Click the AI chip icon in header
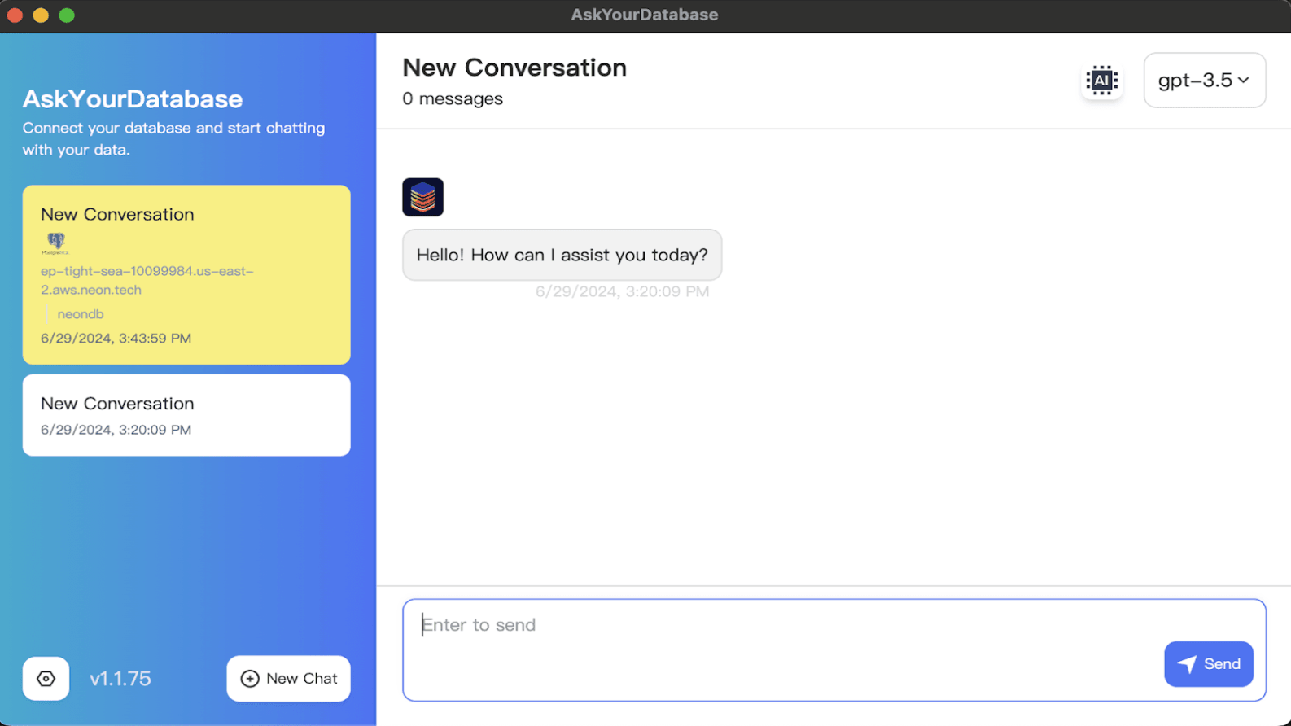The height and width of the screenshot is (726, 1291). click(x=1101, y=81)
